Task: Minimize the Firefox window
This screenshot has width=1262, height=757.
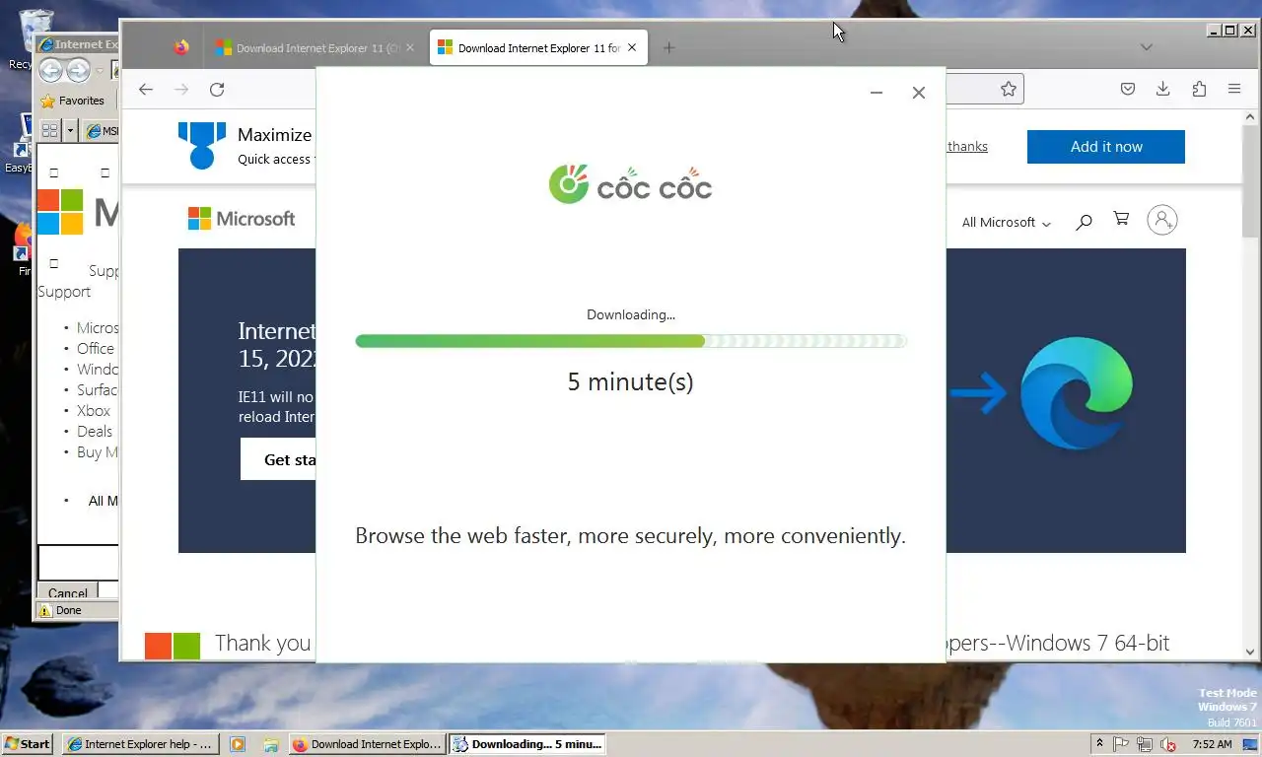Action: pos(1215,31)
